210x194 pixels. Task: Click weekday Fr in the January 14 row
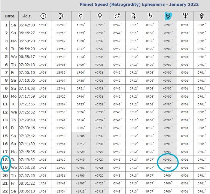pos(13,128)
